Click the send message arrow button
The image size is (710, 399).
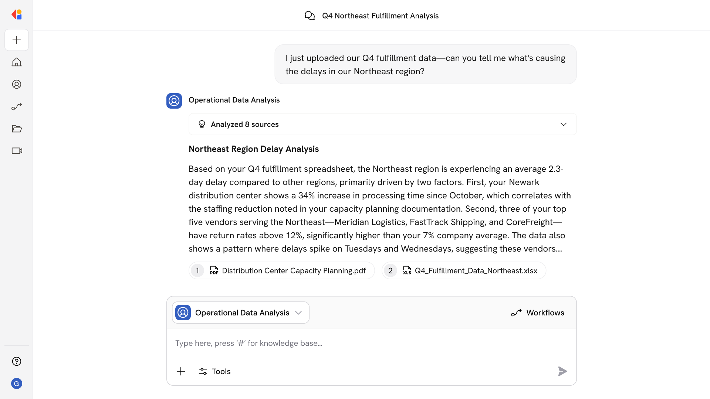coord(562,371)
